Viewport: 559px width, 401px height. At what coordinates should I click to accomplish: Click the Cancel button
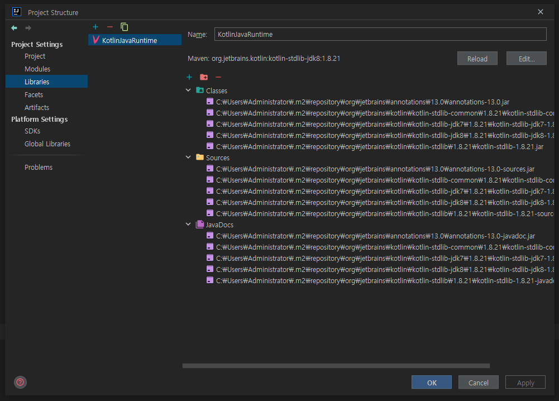pyautogui.click(x=478, y=382)
